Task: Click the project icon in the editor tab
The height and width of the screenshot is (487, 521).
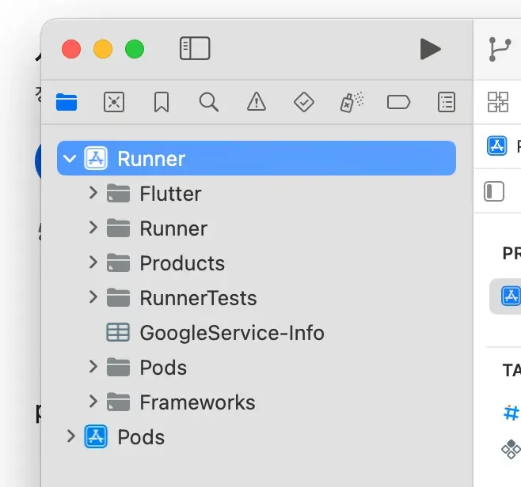Action: (x=497, y=145)
